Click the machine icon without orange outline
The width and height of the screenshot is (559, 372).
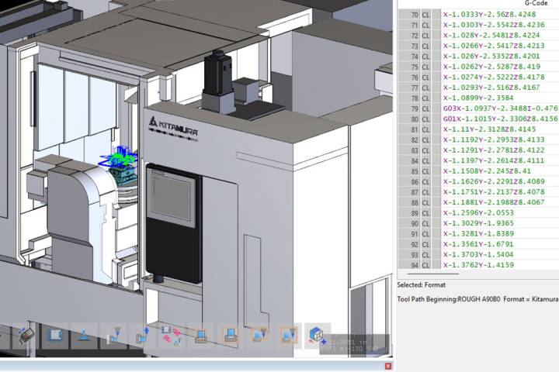coord(200,336)
